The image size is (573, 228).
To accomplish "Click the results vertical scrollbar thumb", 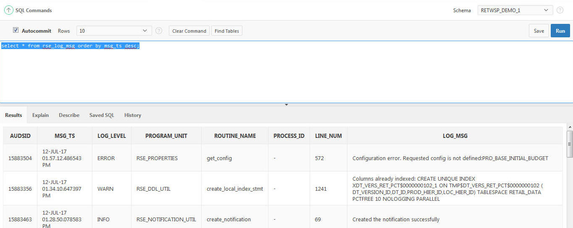I will [570, 144].
